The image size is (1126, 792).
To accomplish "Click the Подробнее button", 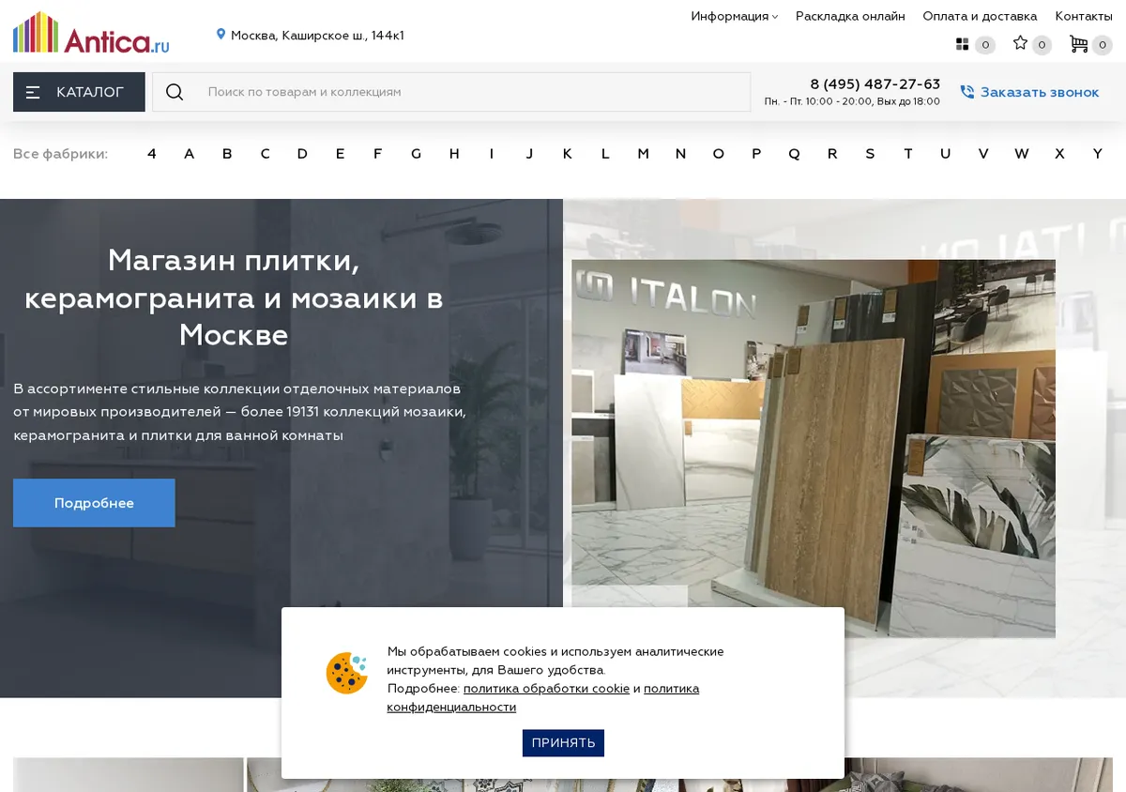I will [94, 503].
